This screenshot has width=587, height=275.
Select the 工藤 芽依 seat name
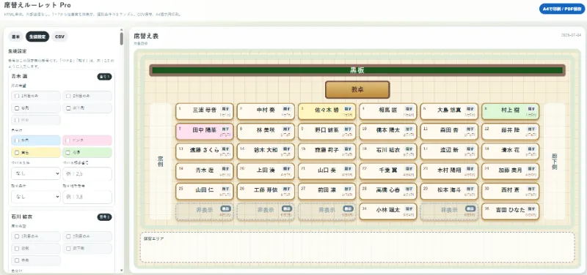(266, 190)
